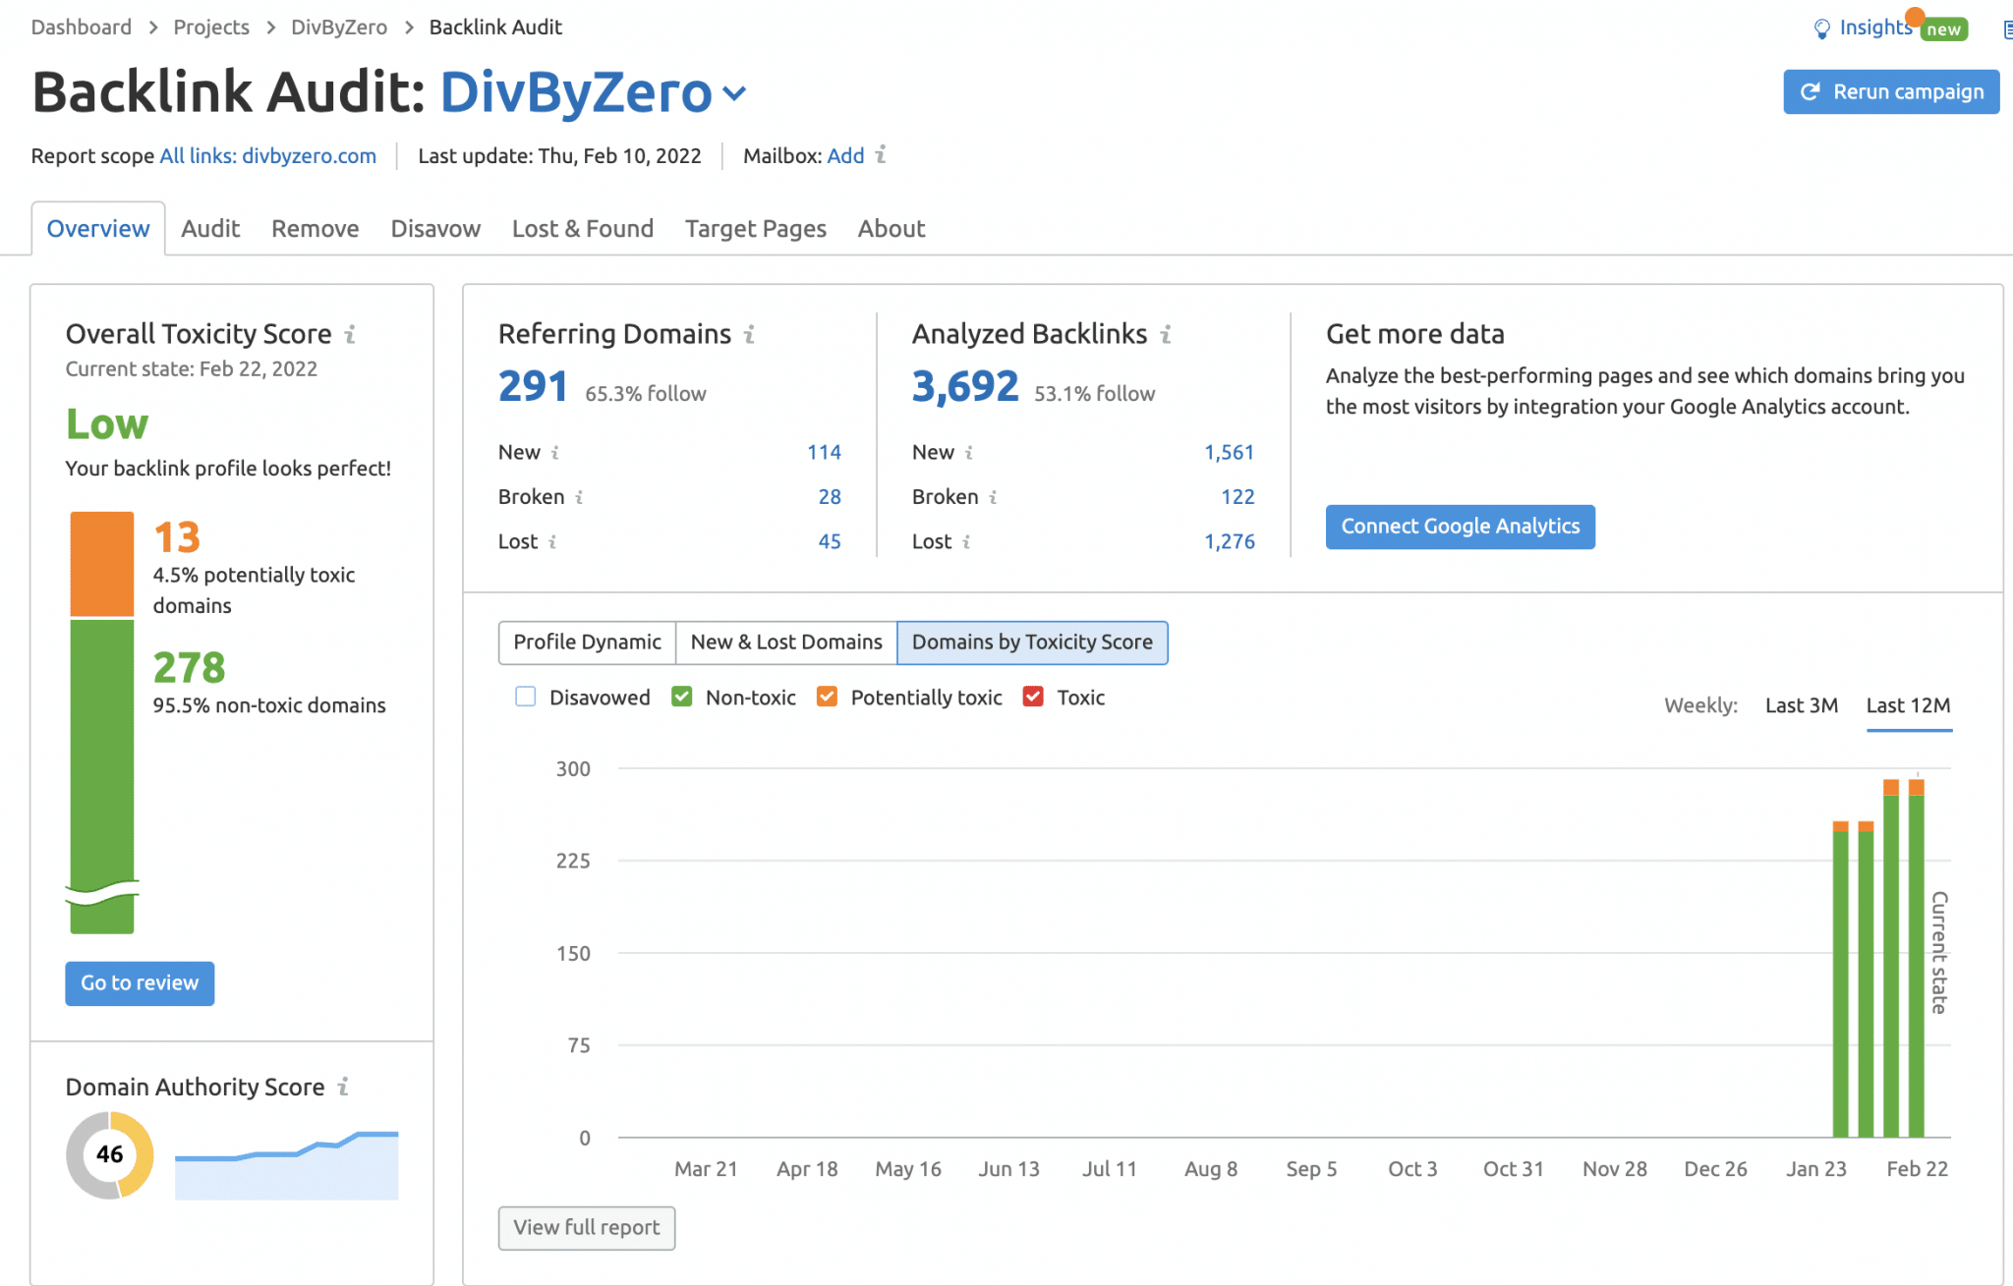Click the Domain Authority trend line graph
Viewport: 2013px width, 1286px height.
tap(287, 1165)
